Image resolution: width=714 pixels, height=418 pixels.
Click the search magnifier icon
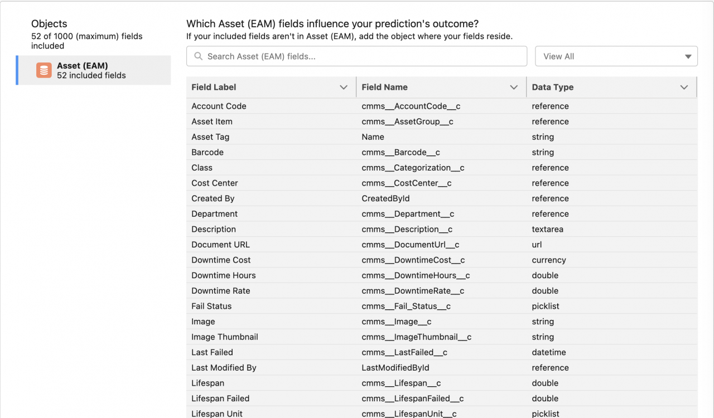(x=198, y=56)
